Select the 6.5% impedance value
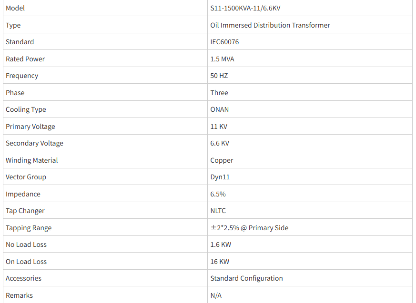This screenshot has height=303, width=416. [218, 194]
